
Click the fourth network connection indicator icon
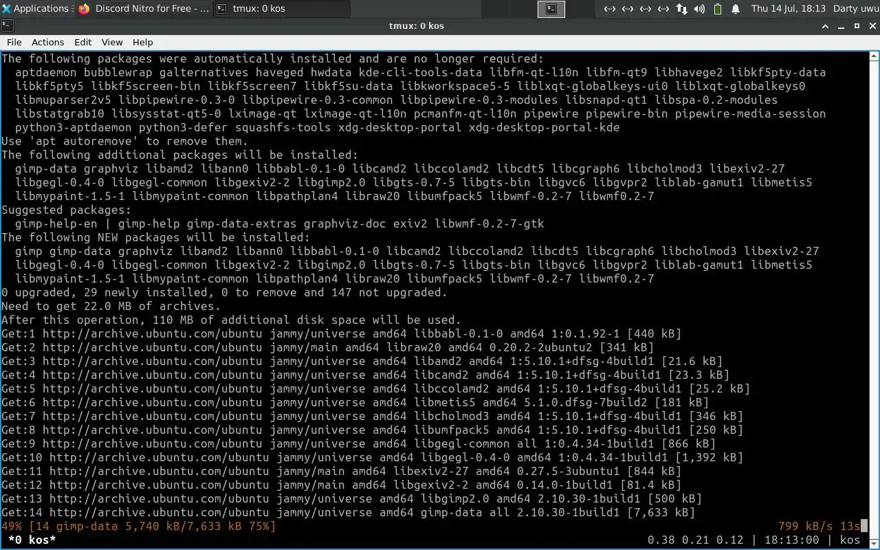point(663,9)
